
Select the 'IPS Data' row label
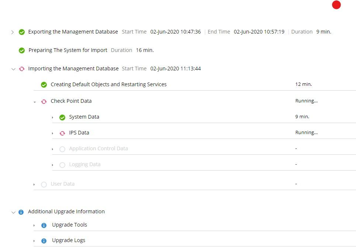coord(79,133)
